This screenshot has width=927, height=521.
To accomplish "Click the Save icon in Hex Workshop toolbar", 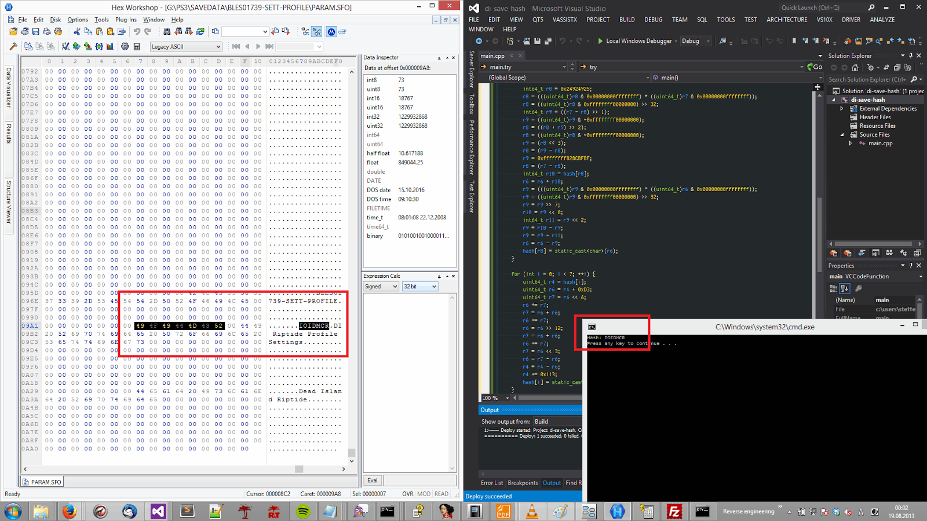I will click(35, 32).
